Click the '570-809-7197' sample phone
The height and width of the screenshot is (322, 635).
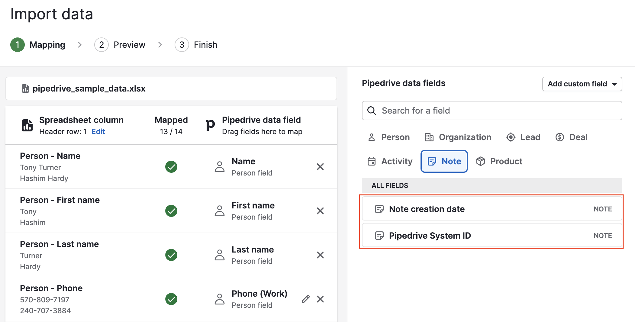45,300
